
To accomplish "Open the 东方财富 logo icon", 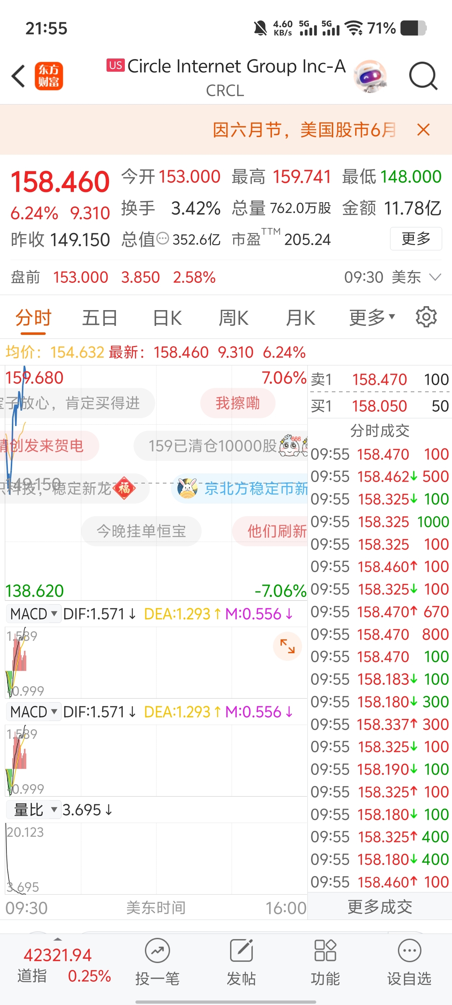I will (x=49, y=76).
